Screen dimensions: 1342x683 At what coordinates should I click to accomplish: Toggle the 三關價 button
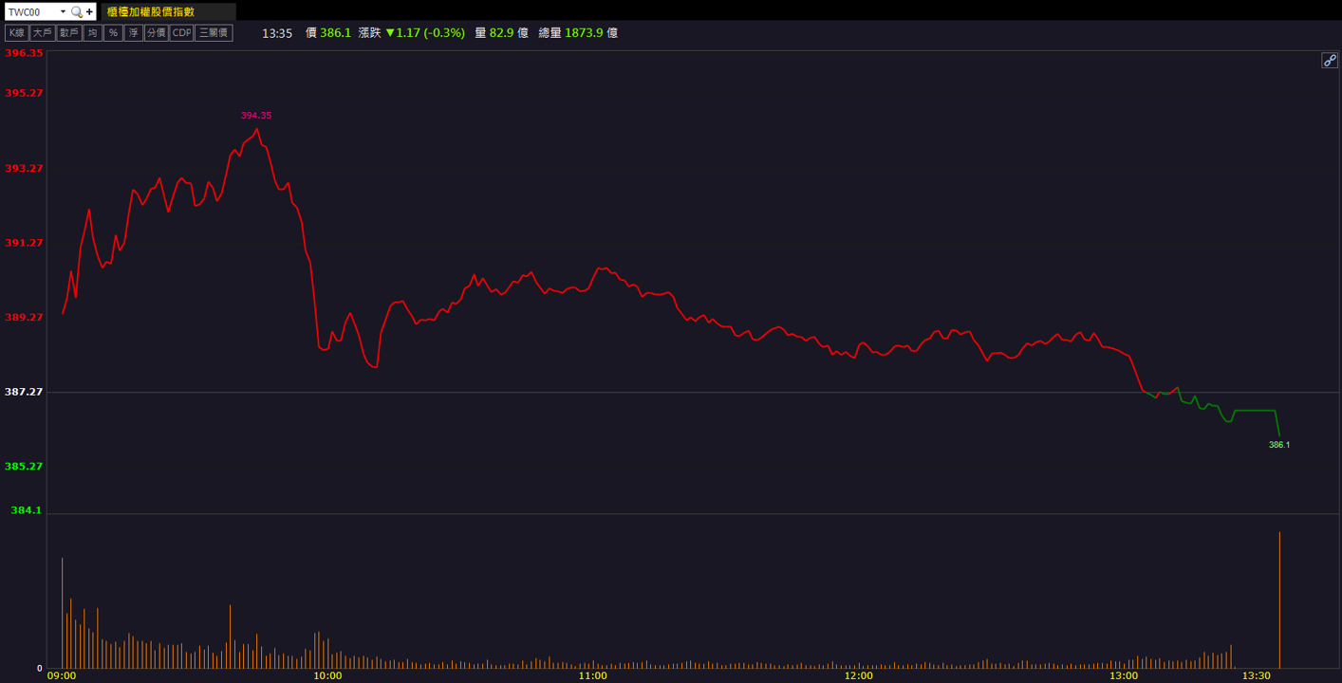click(x=214, y=33)
